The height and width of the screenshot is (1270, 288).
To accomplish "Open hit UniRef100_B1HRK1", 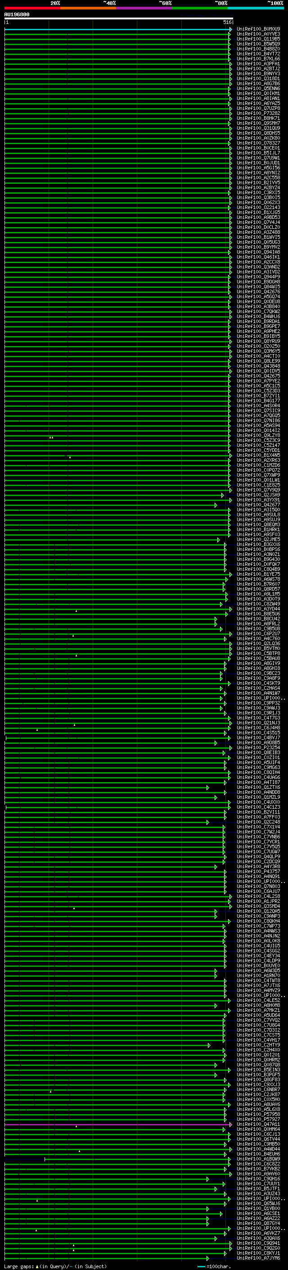I will point(258,529).
